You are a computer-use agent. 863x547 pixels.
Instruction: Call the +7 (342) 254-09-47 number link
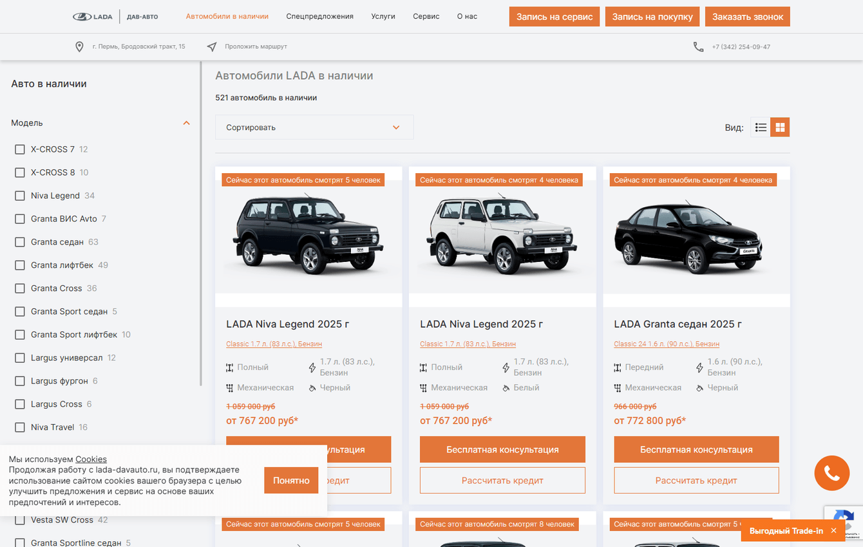(741, 47)
